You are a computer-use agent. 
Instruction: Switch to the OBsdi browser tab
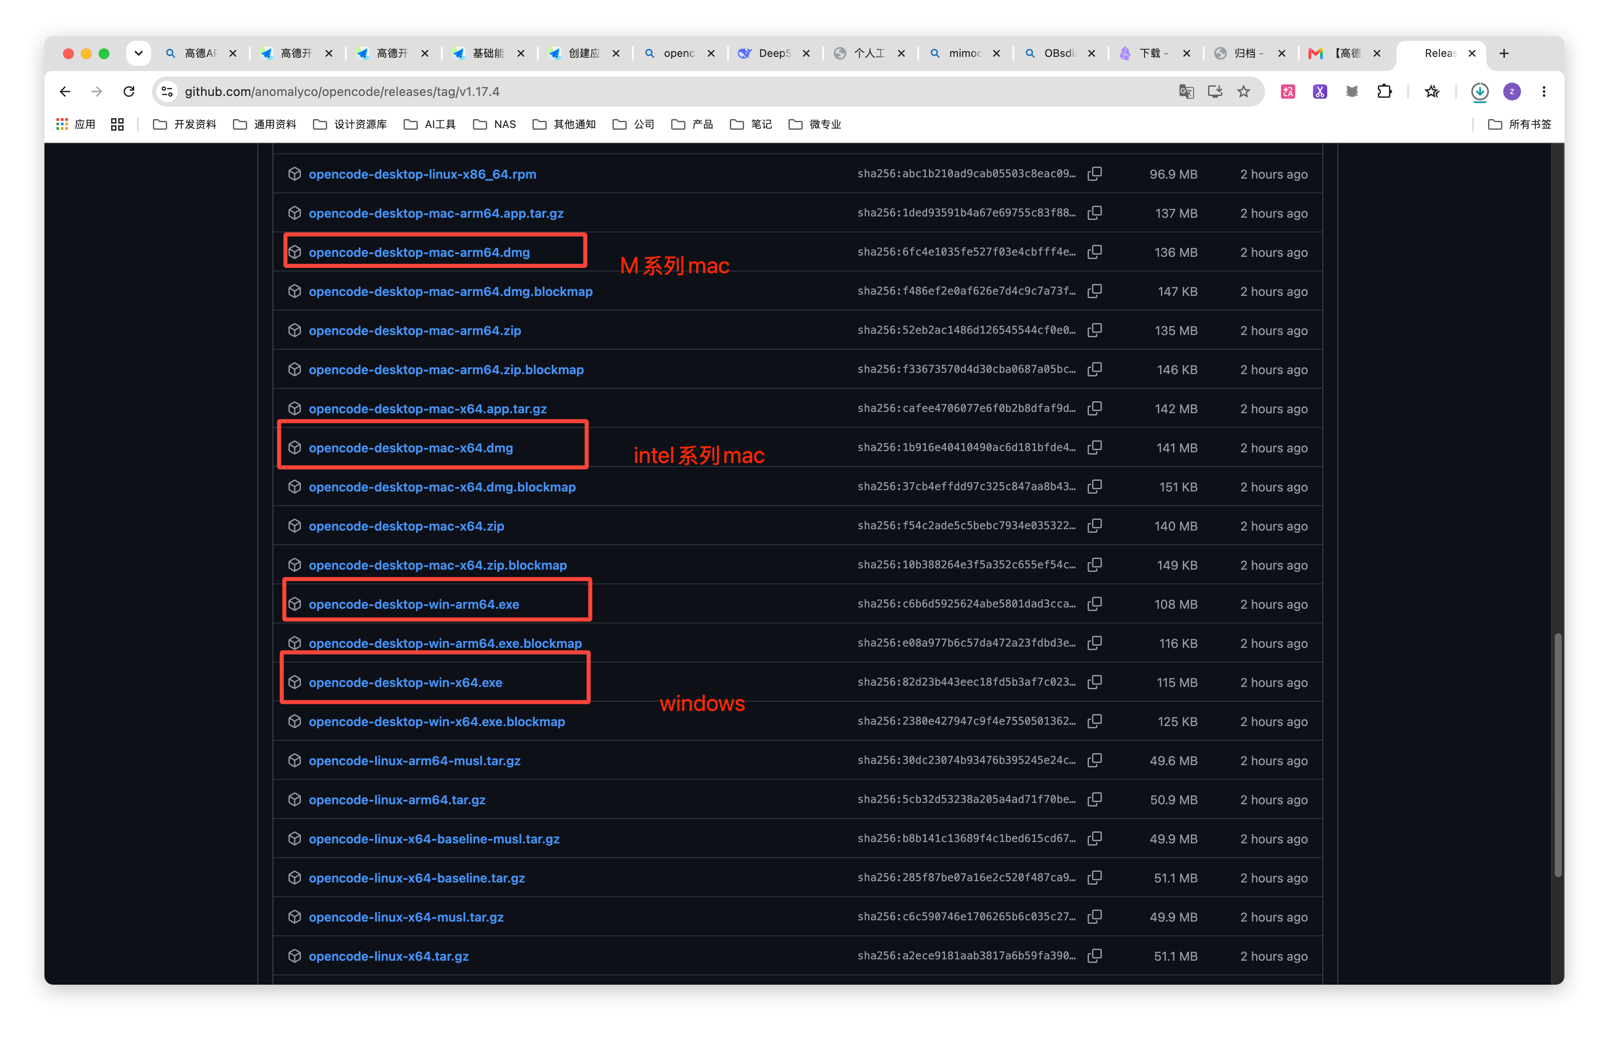tap(1060, 53)
